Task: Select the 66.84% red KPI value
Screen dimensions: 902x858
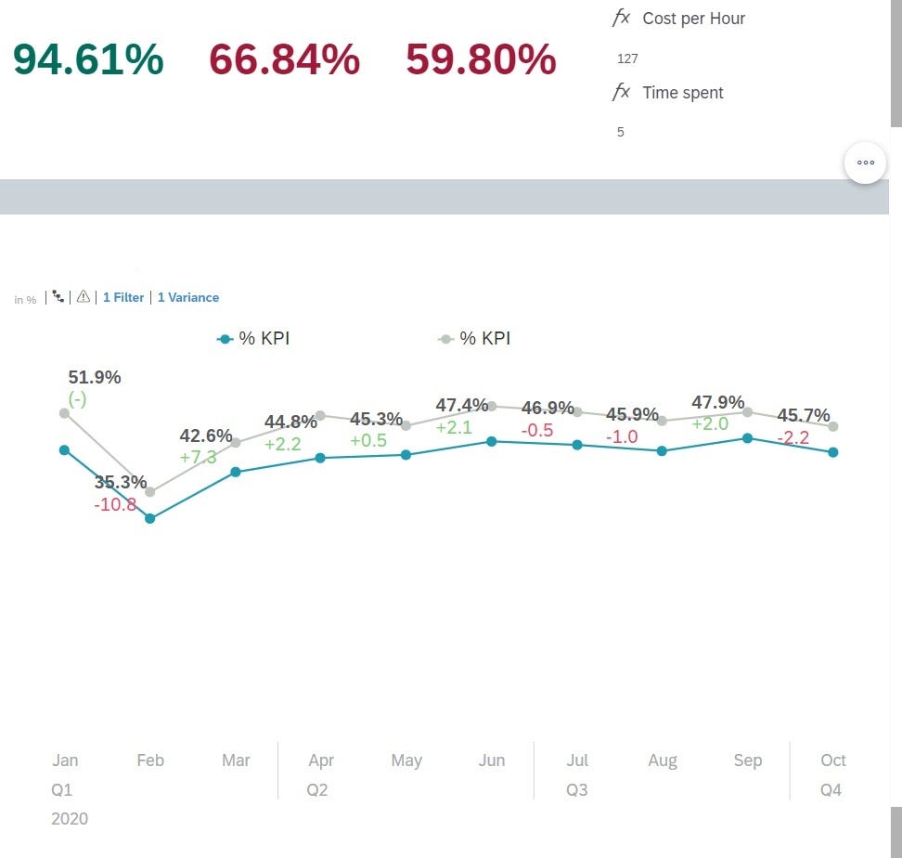Action: [284, 59]
